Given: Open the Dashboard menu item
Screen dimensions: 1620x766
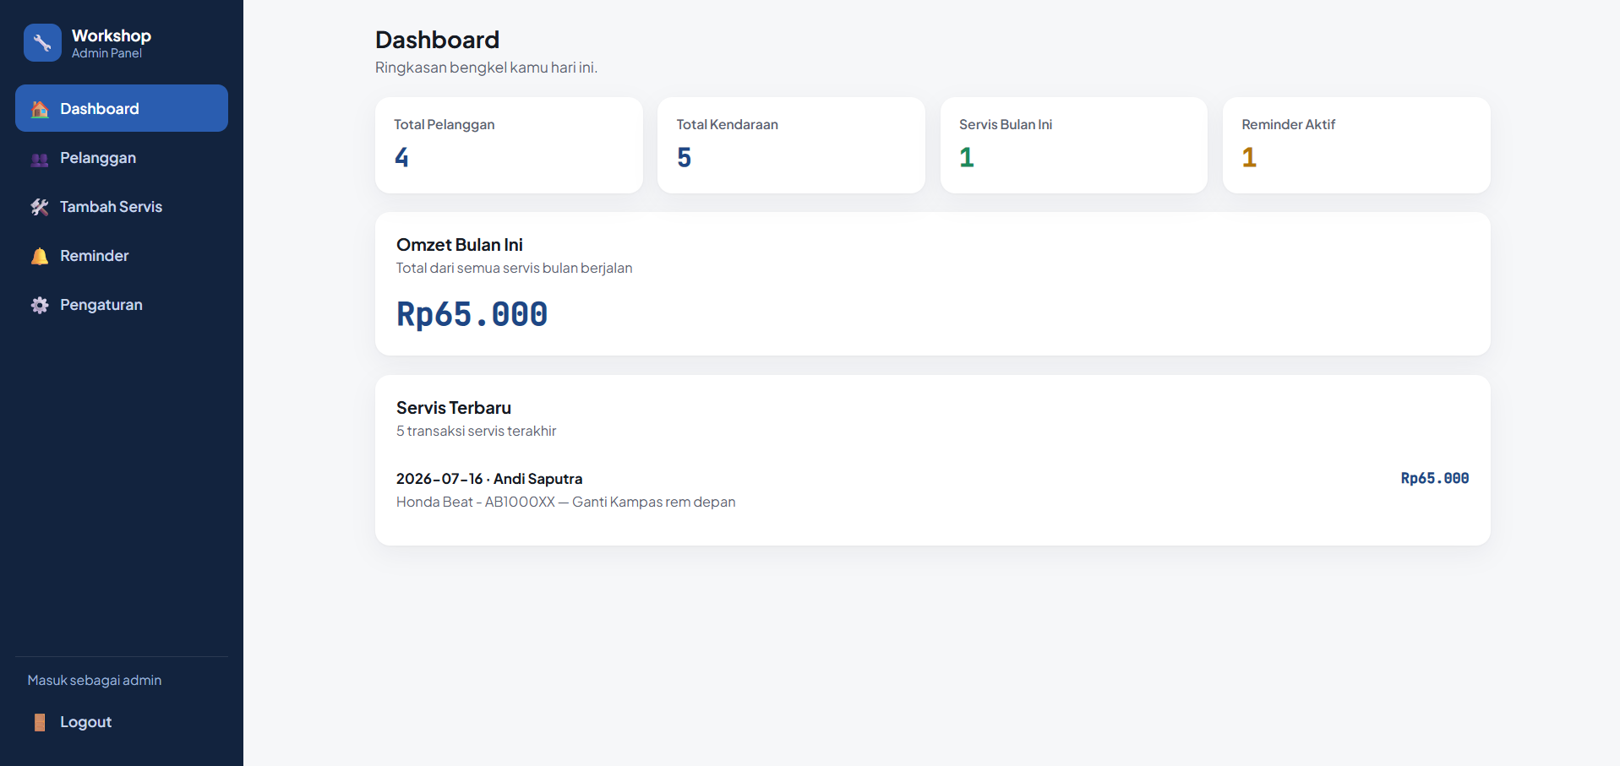Looking at the screenshot, I should (122, 108).
